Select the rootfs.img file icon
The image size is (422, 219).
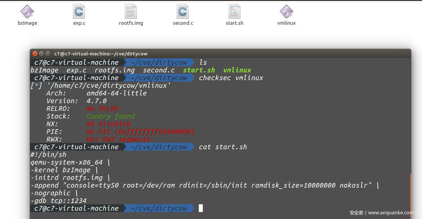(131, 12)
